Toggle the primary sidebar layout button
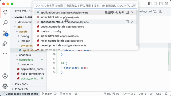The width and height of the screenshot is (171, 96). (150, 4)
